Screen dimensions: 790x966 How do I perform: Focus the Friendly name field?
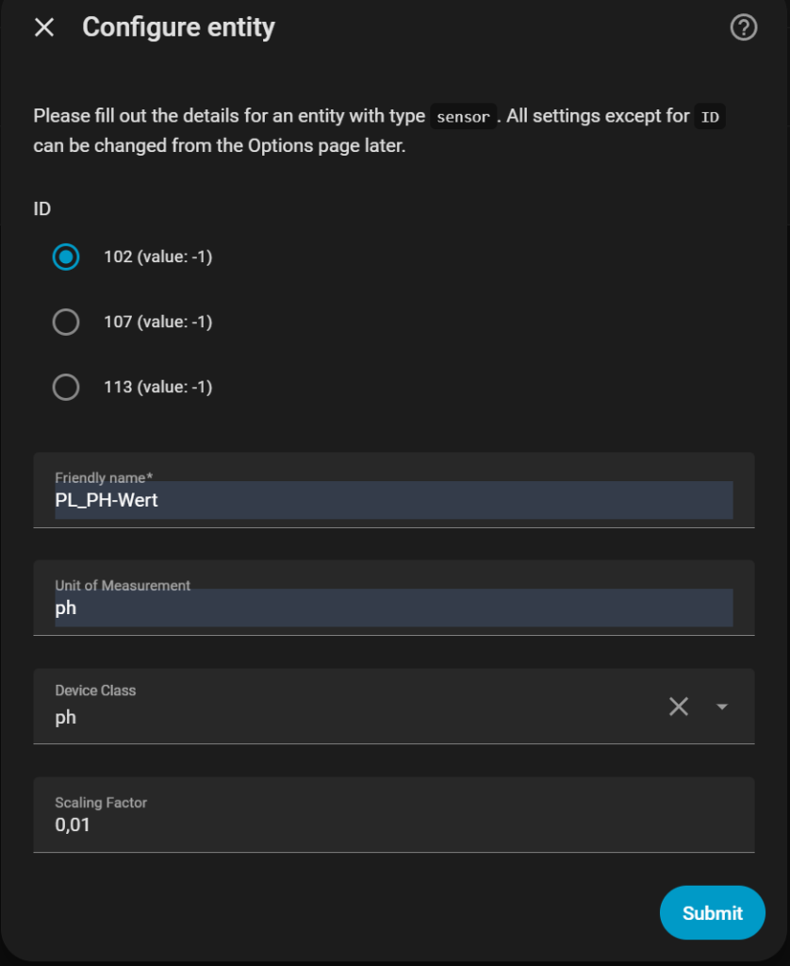(x=393, y=500)
